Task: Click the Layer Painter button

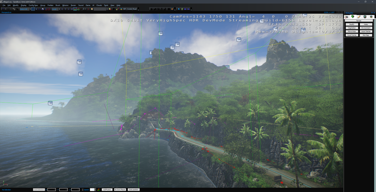Action: 366,31
